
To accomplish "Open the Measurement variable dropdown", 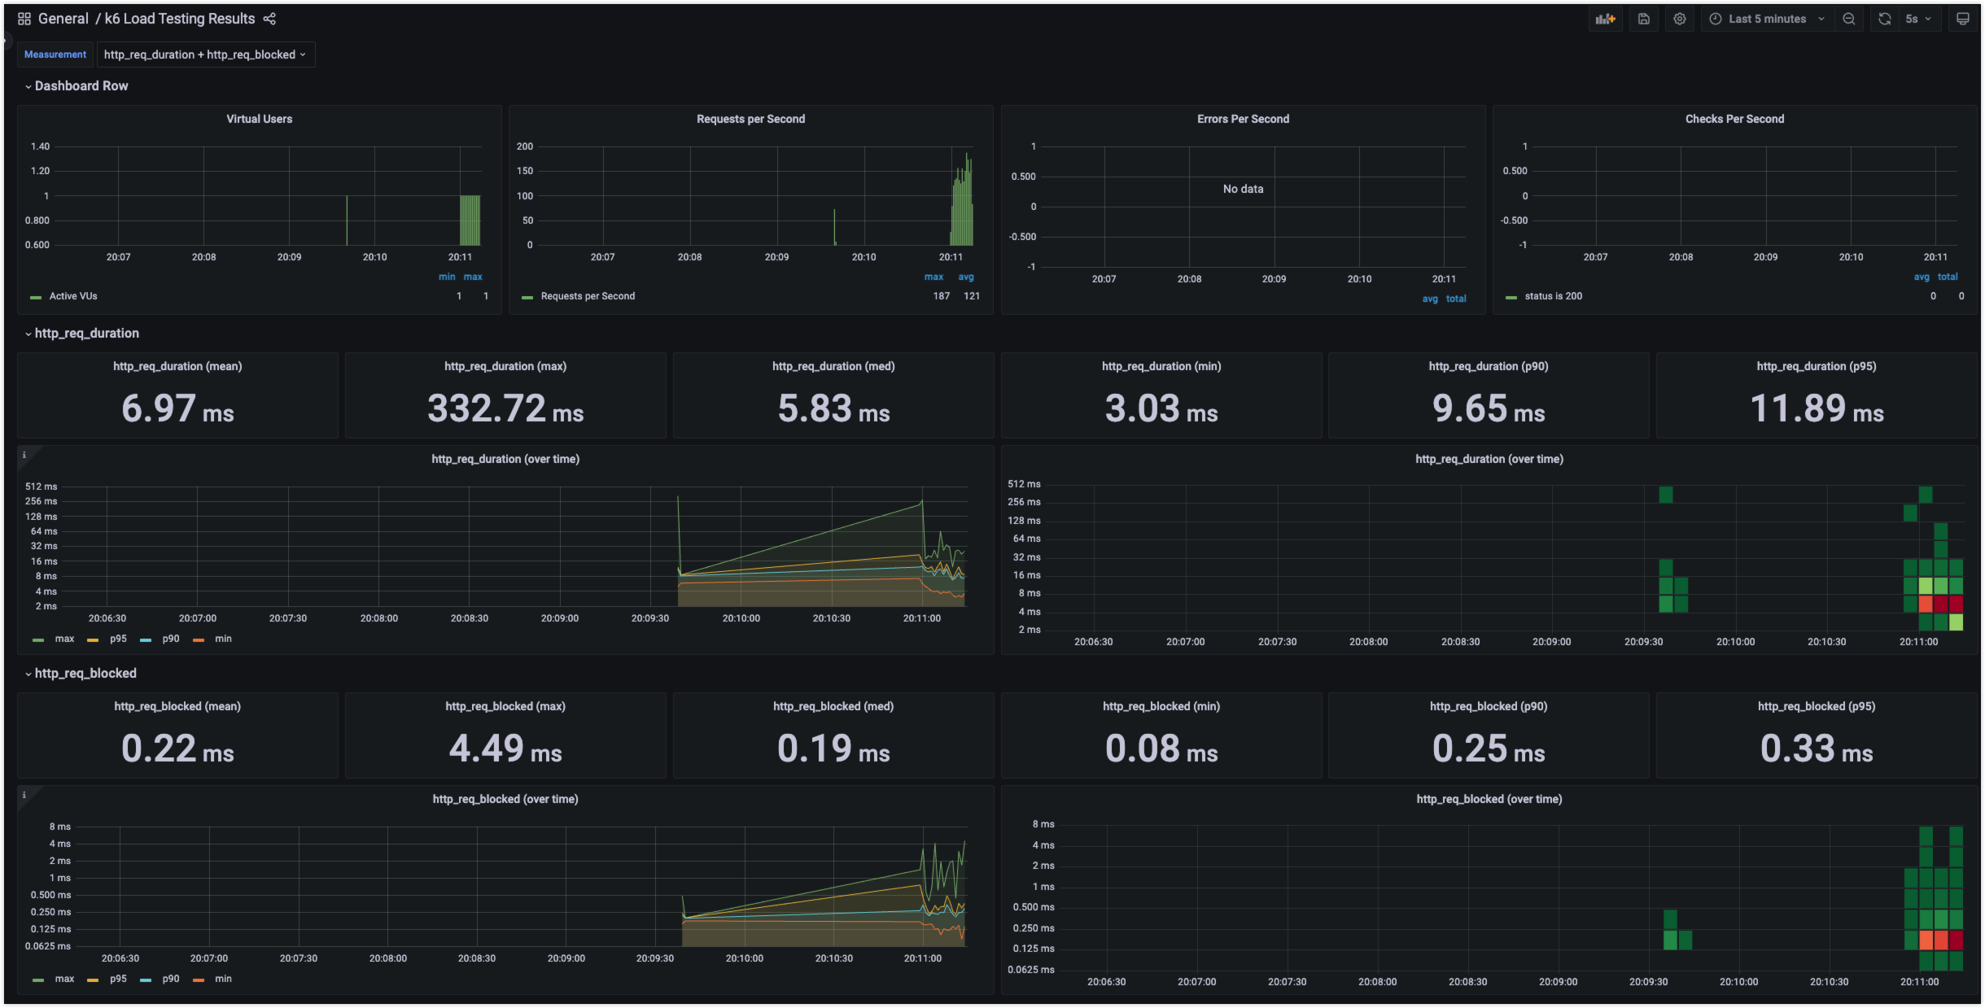I will click(205, 55).
